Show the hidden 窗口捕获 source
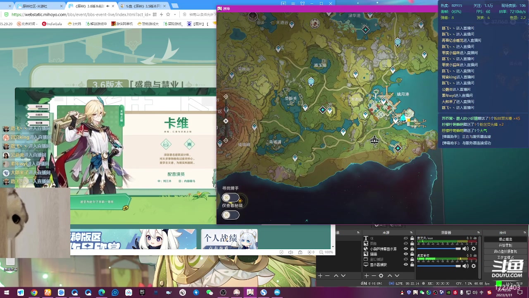 [x=405, y=260]
